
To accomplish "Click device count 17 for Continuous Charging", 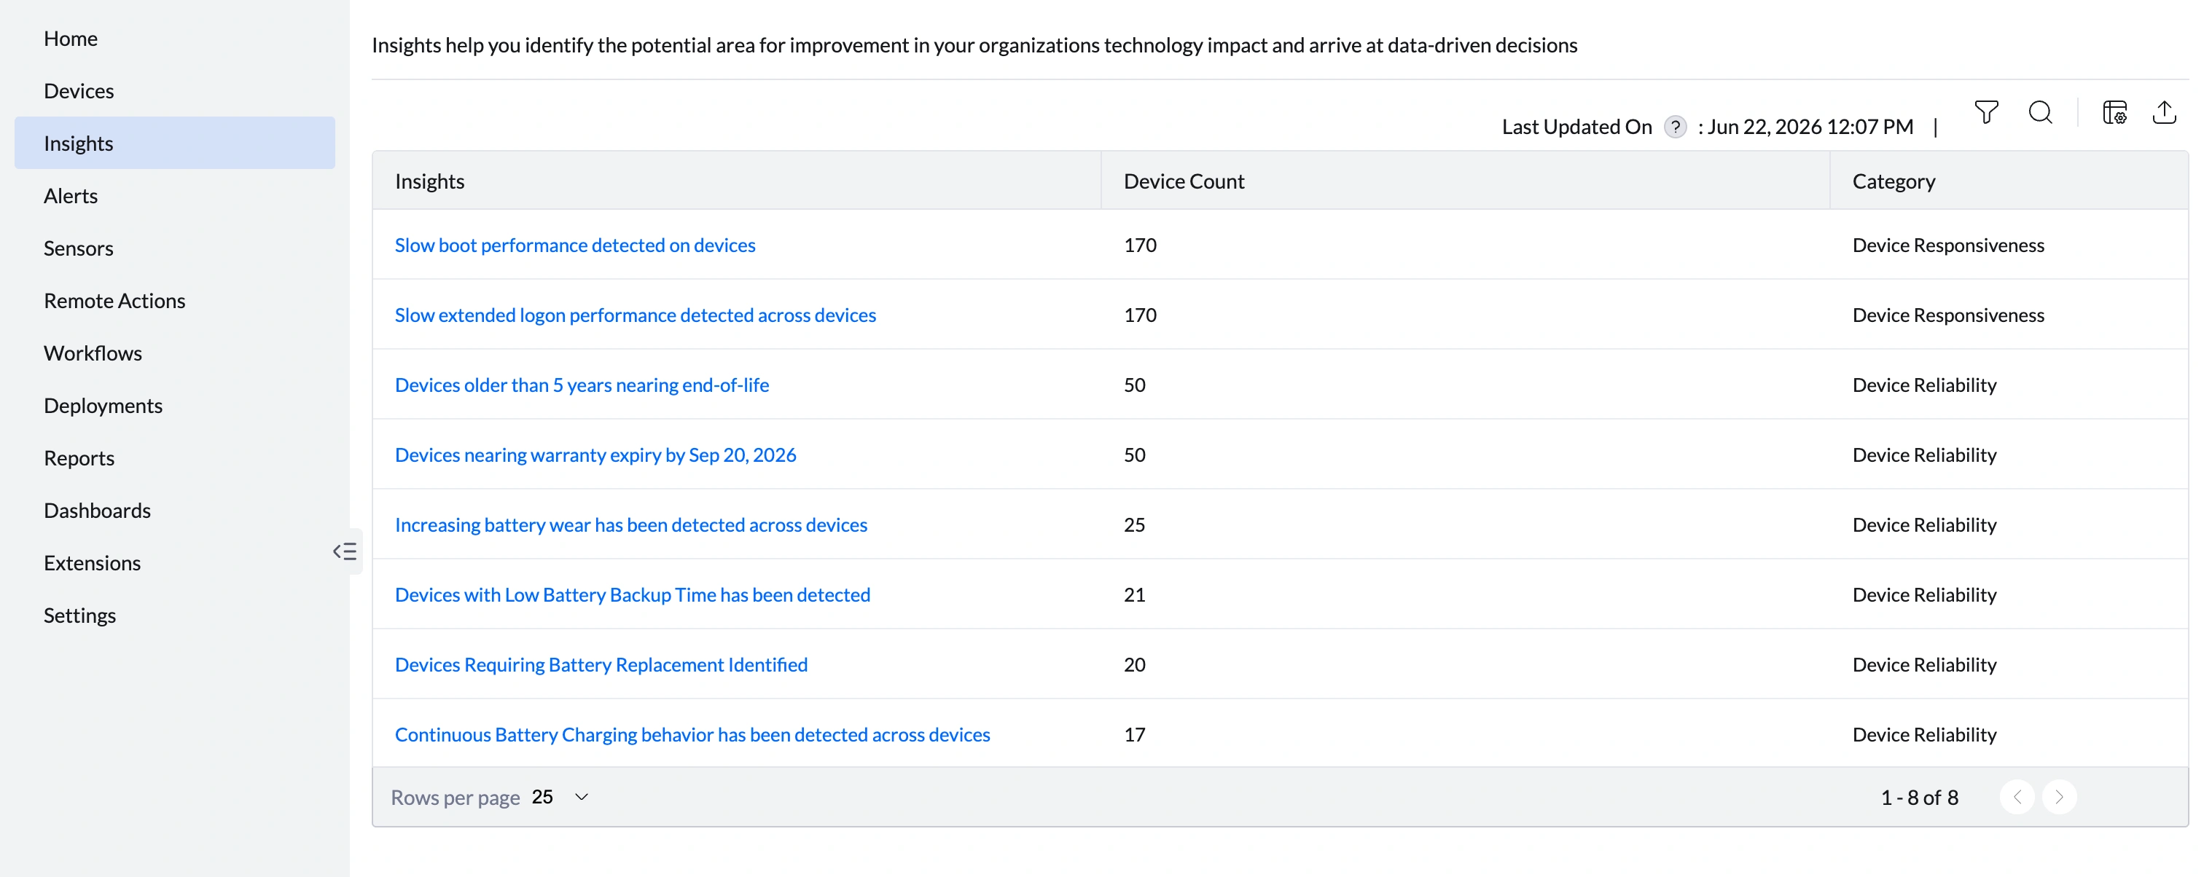I will (1133, 735).
